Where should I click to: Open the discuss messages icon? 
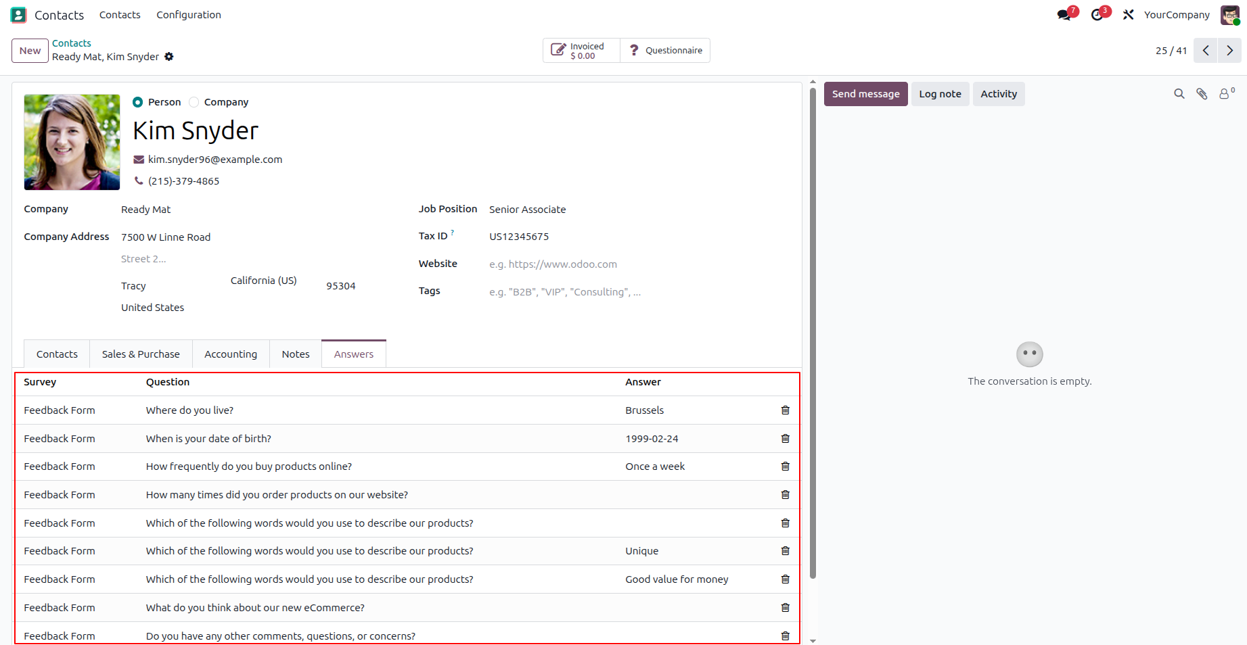[1064, 15]
